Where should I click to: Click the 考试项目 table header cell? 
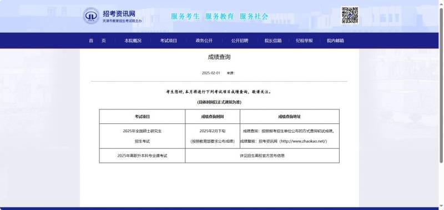(x=142, y=117)
